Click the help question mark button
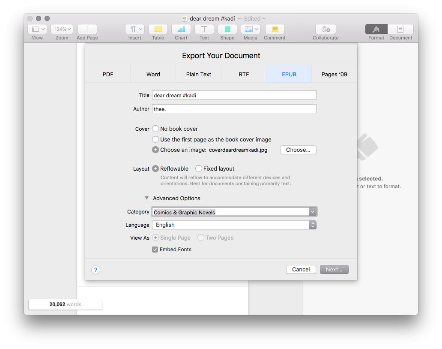Screen dimensions: 442x349 tap(96, 270)
